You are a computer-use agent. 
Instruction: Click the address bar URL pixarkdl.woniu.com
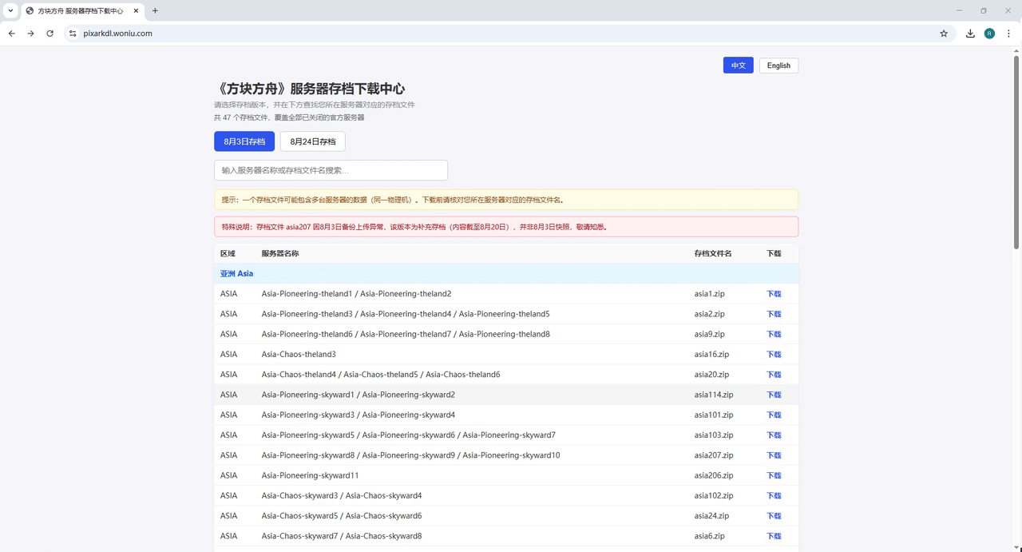tap(117, 34)
